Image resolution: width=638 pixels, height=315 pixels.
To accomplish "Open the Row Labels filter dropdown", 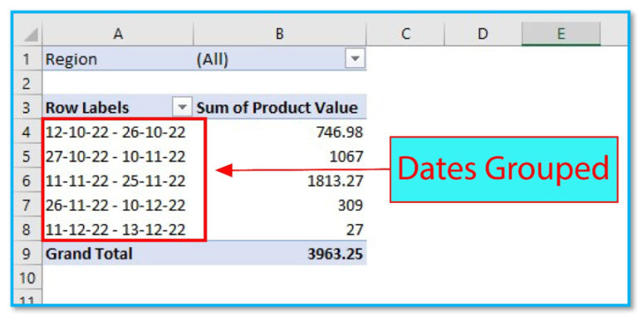I will coord(182,108).
